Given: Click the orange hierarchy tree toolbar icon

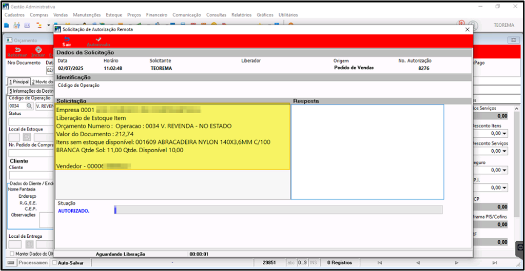Looking at the screenshot, I should point(38,26).
